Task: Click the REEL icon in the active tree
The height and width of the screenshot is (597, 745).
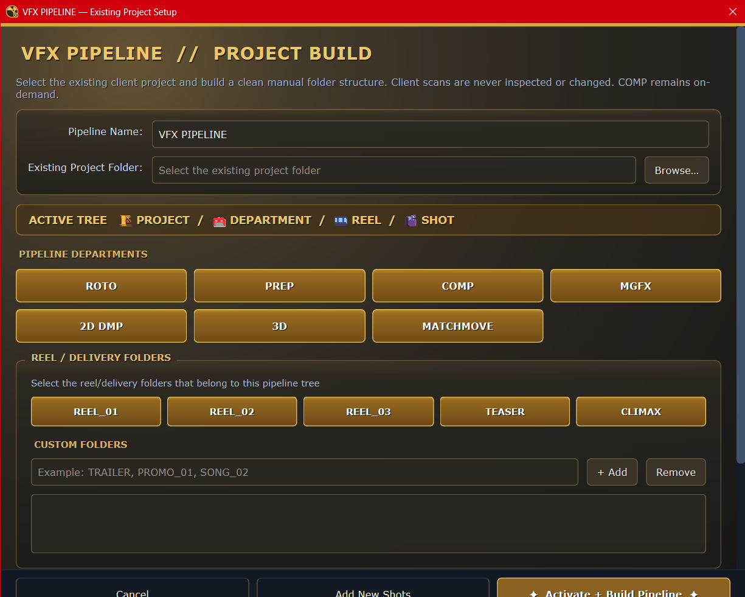Action: (x=341, y=221)
